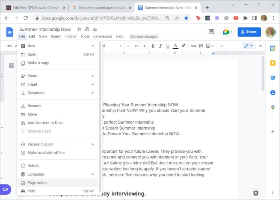Open the Google Calendar side panel
This screenshot has height=200, width=280.
tap(273, 48)
